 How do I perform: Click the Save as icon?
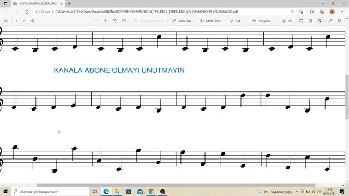point(320,21)
